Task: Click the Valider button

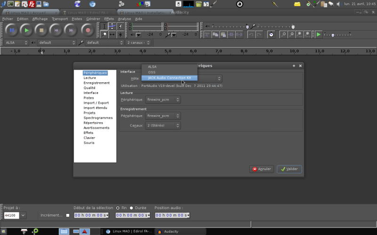Action: pos(289,169)
